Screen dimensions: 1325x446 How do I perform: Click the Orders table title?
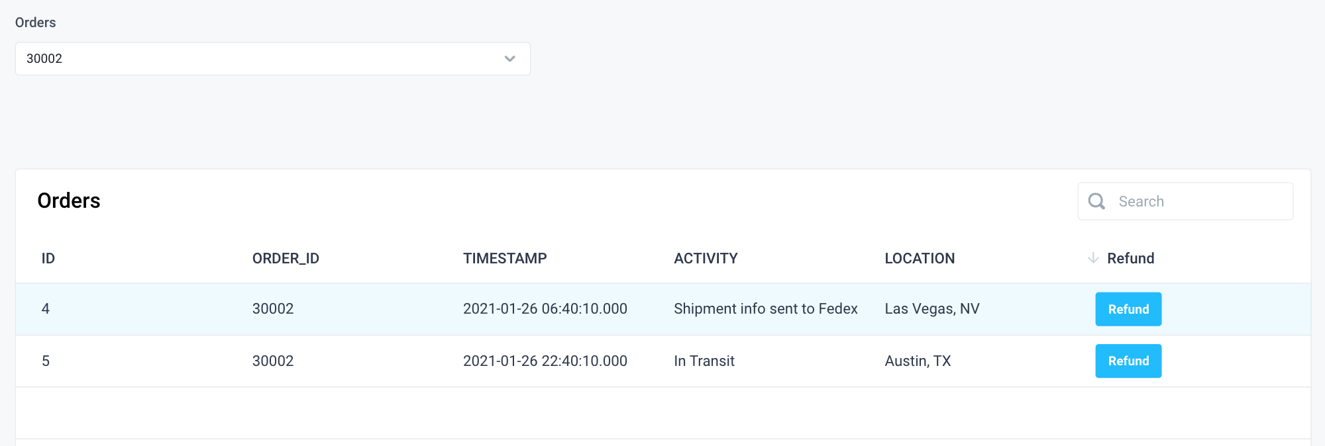[69, 201]
